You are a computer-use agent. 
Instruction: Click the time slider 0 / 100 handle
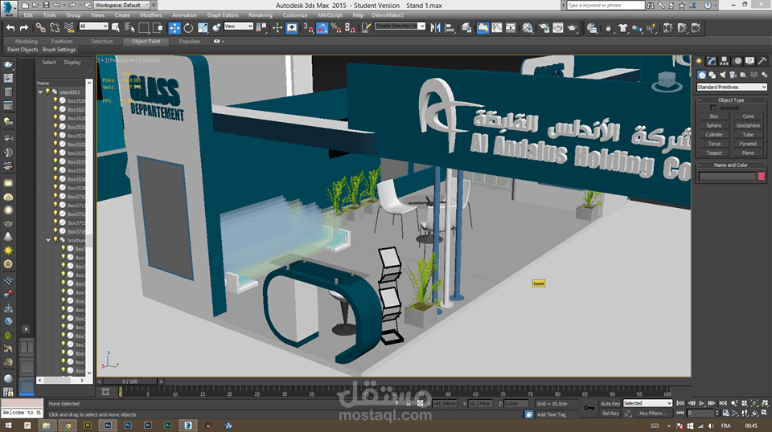pos(130,381)
